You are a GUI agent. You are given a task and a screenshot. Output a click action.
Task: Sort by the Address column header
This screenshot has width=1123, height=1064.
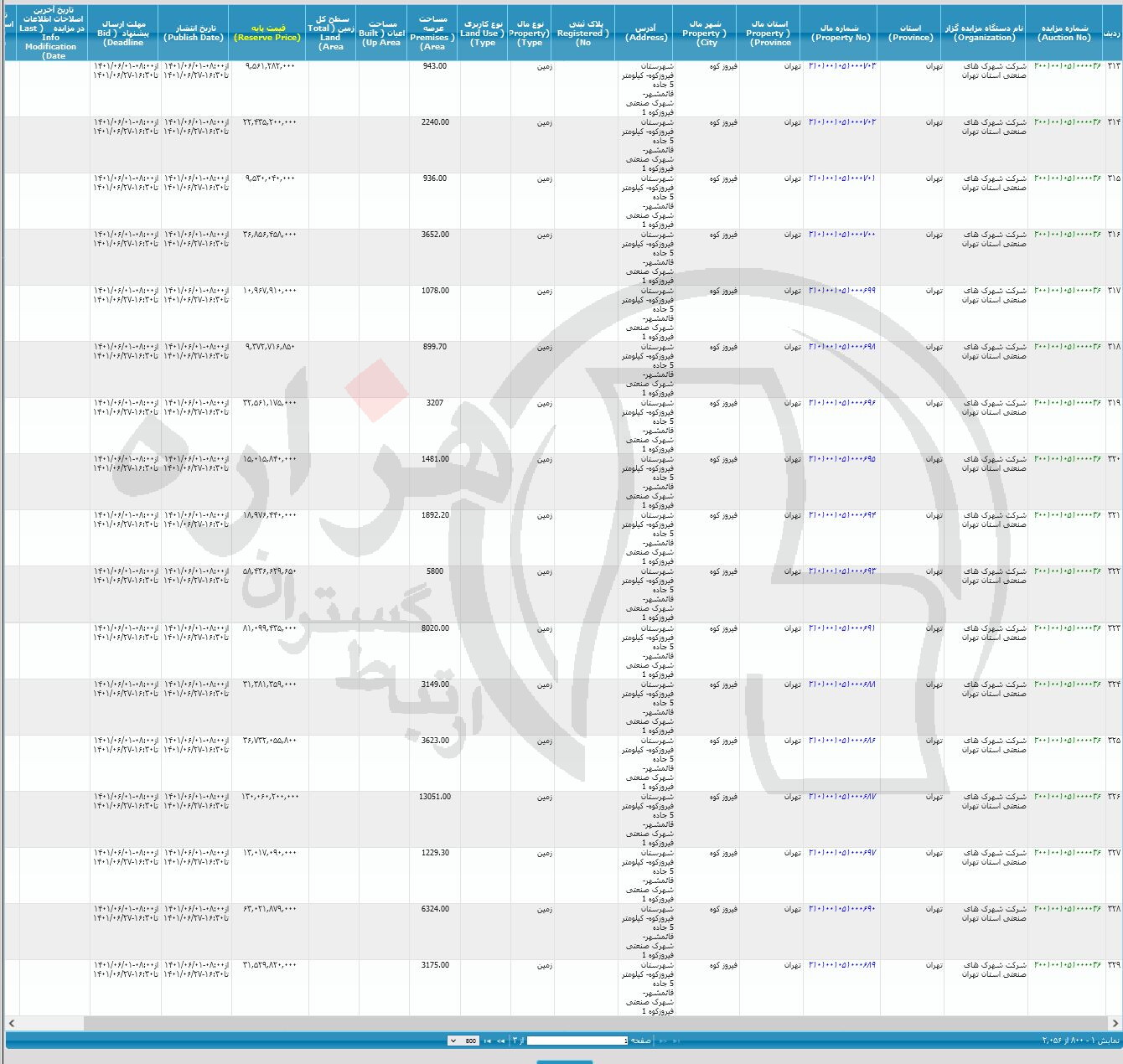click(646, 33)
